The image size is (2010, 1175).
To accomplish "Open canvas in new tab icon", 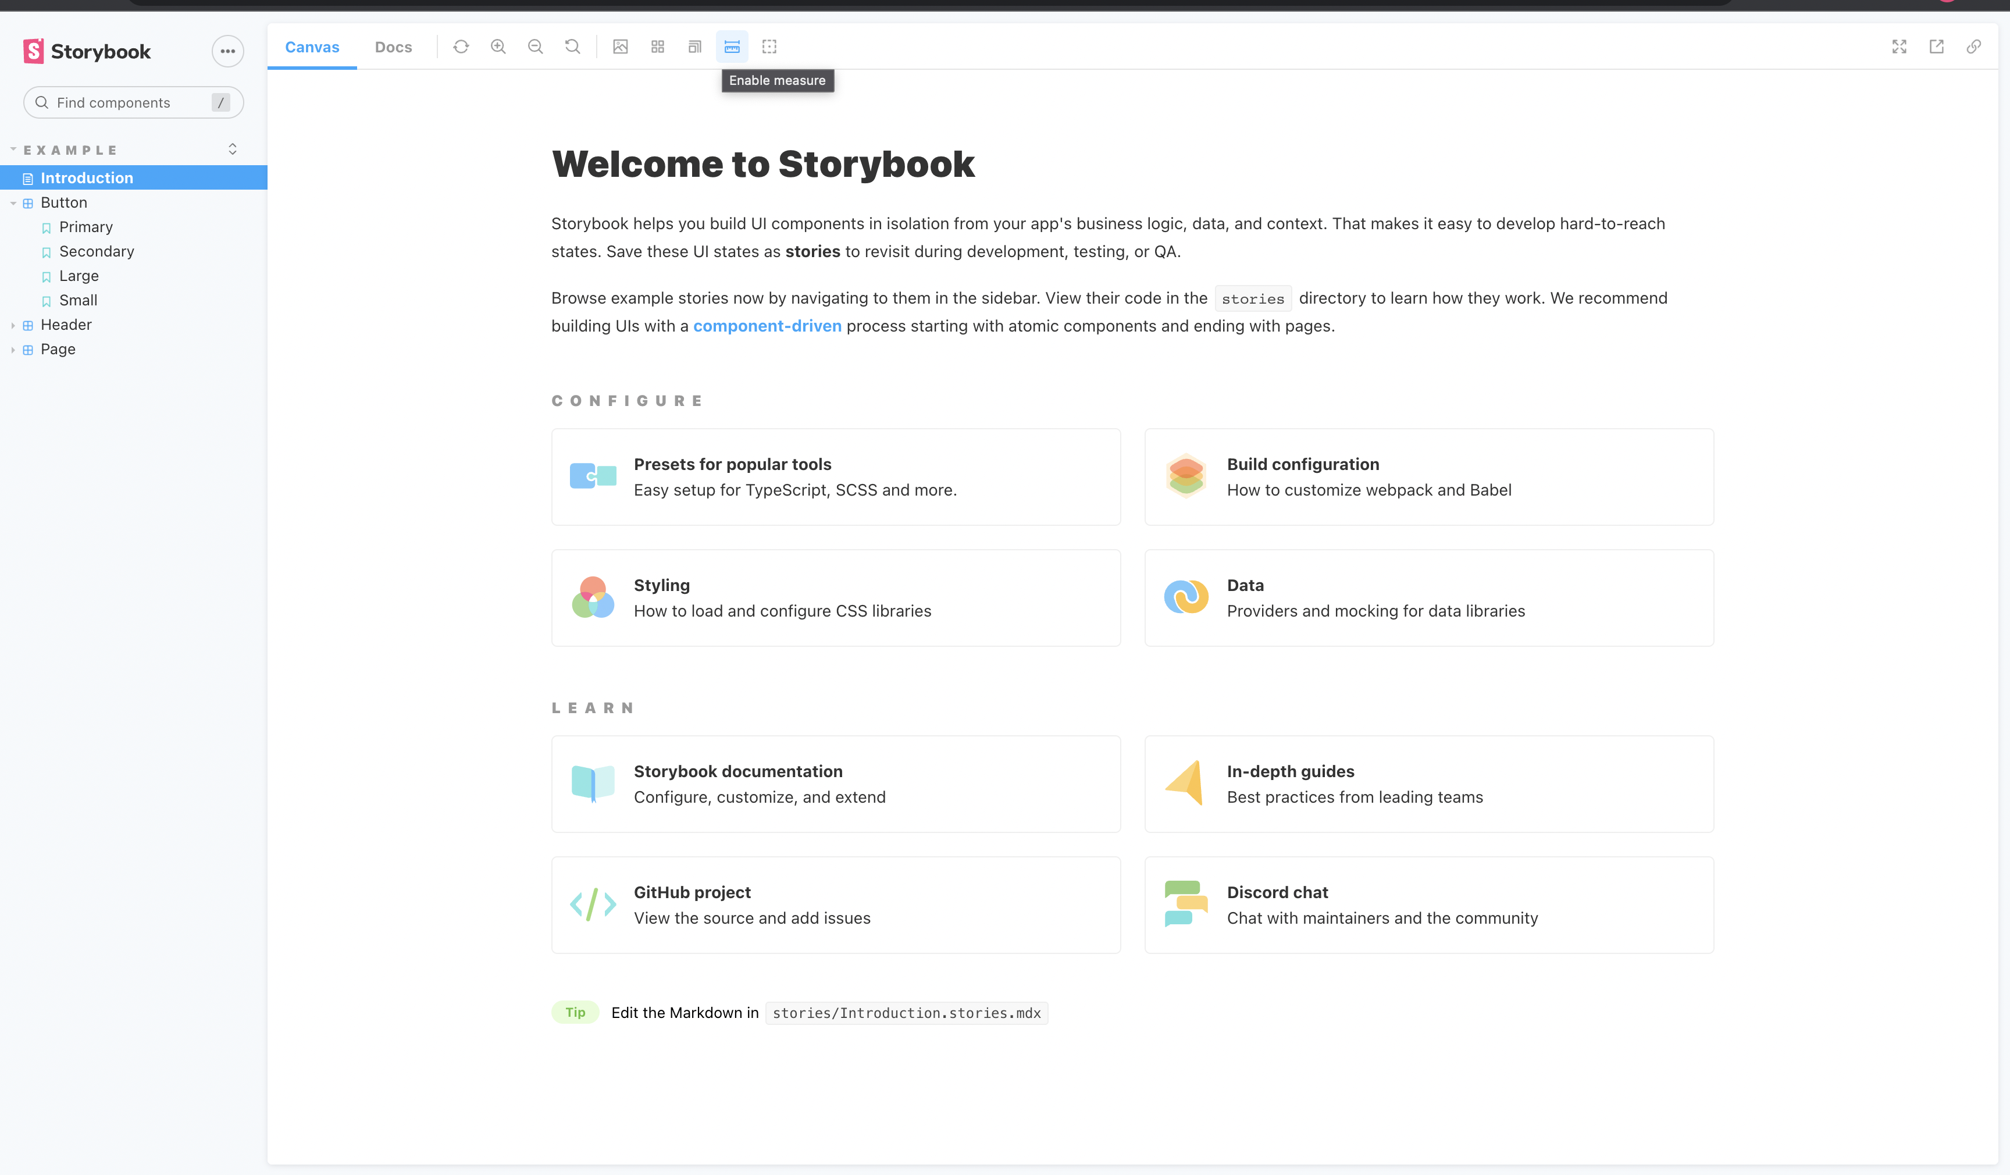I will [x=1937, y=47].
